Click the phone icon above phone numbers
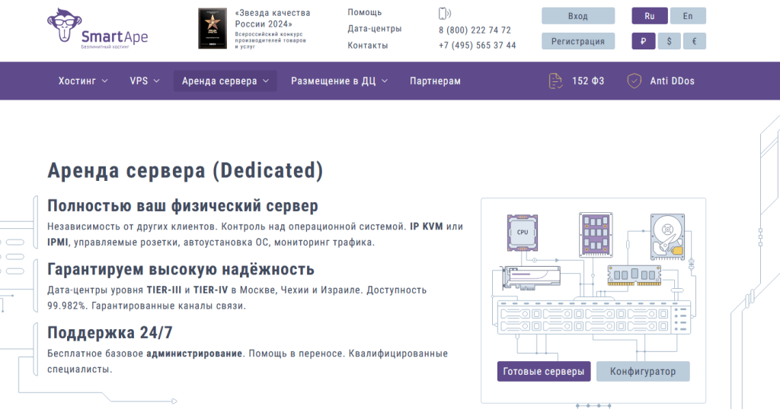The width and height of the screenshot is (780, 409). click(x=444, y=13)
